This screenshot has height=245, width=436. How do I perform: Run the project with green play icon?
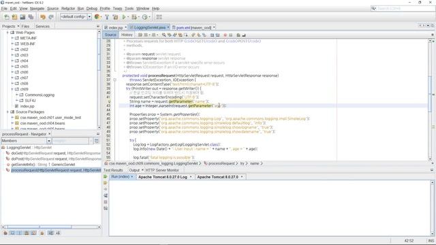click(124, 17)
